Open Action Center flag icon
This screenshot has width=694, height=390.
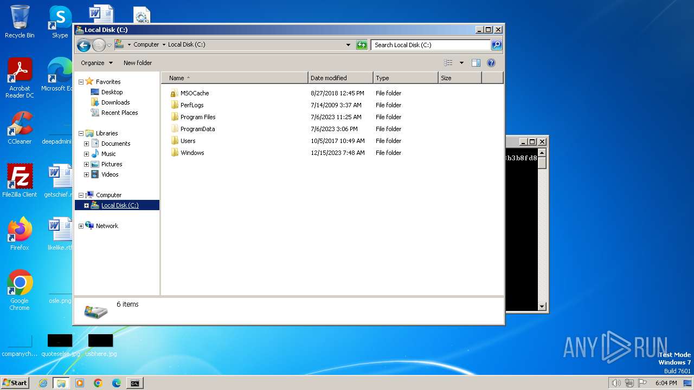coord(643,383)
